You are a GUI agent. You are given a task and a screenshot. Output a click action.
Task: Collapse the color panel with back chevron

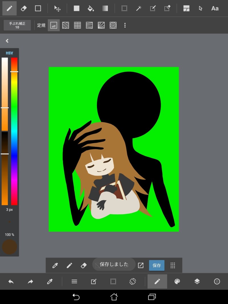pos(7,41)
